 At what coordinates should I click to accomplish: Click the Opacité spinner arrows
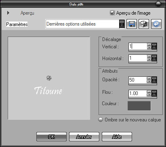[149, 80]
